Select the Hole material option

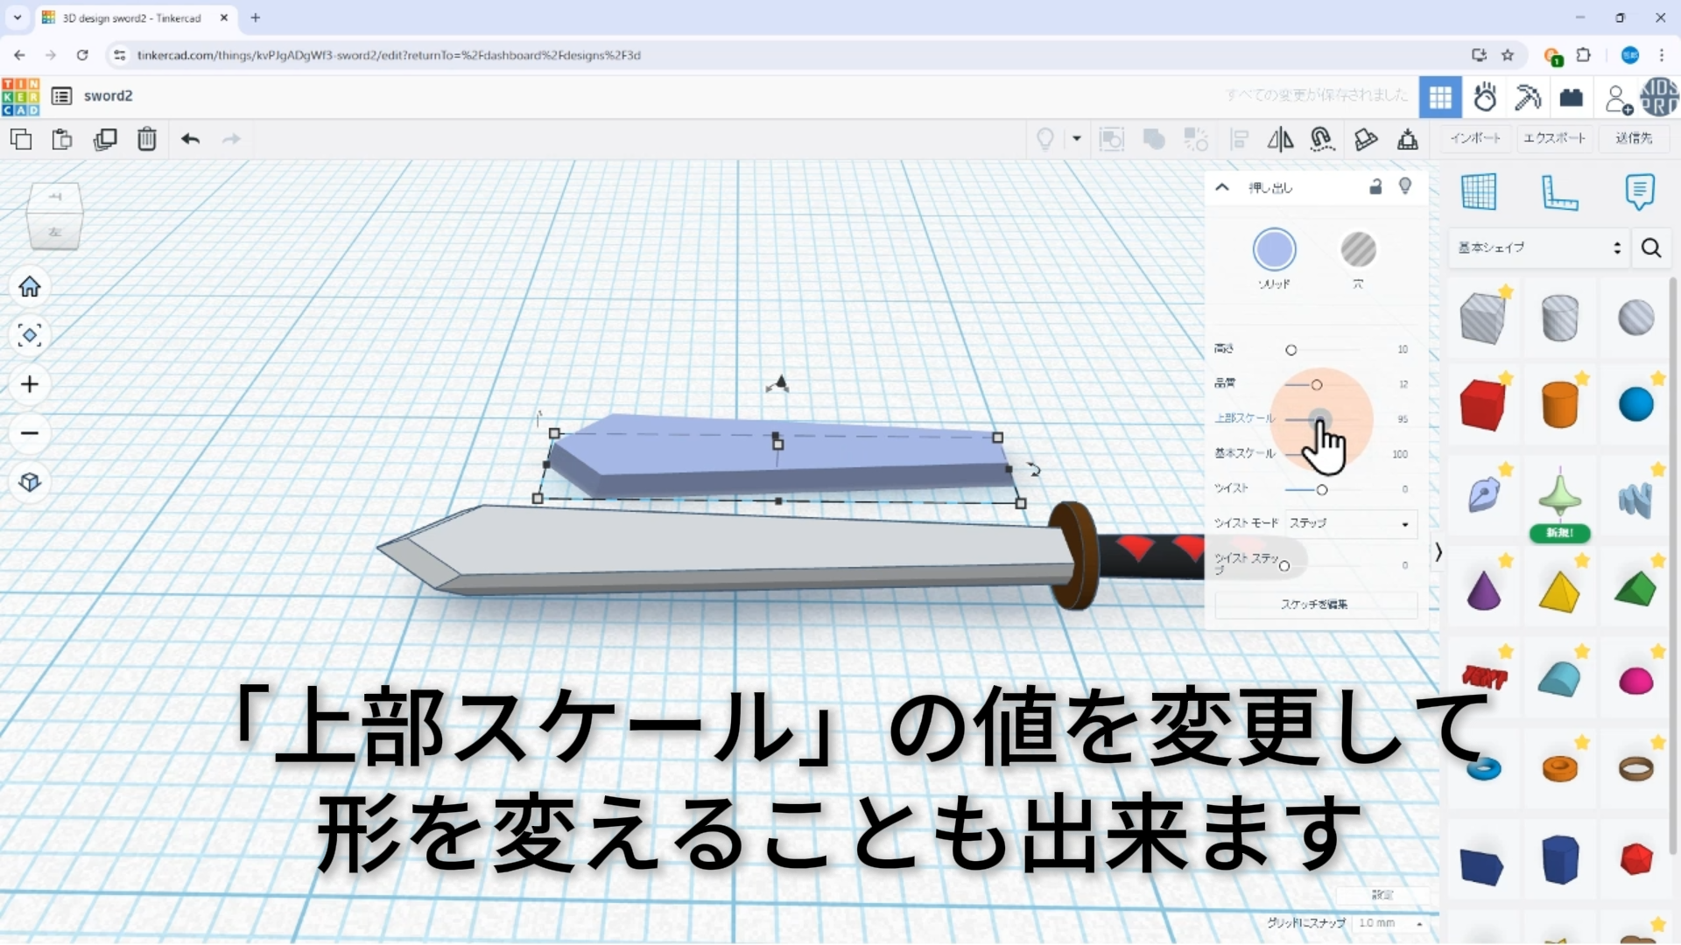[1358, 250]
